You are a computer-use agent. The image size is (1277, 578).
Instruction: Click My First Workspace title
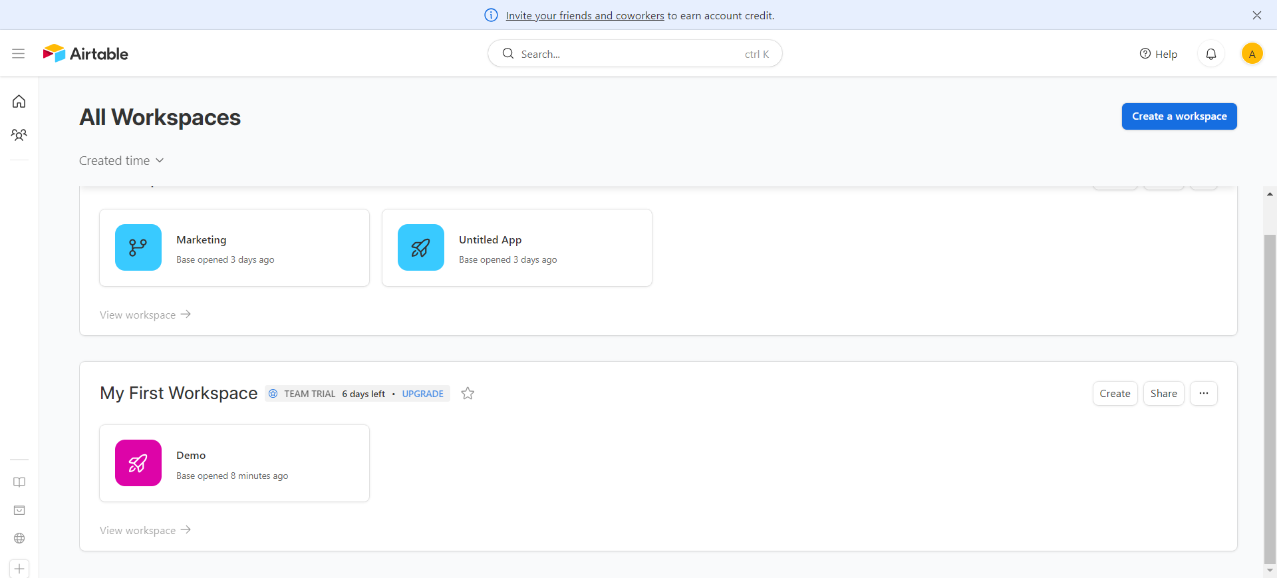(179, 393)
